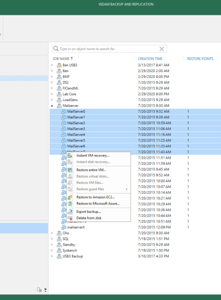Expand the Sysbench job node
The image size is (221, 300).
click(52, 251)
